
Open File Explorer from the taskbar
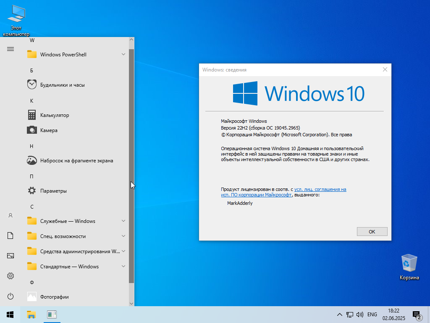tap(31, 315)
